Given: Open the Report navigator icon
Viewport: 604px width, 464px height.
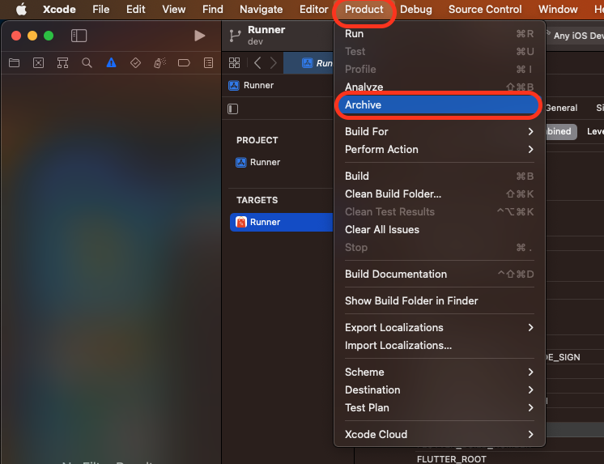Looking at the screenshot, I should (208, 63).
